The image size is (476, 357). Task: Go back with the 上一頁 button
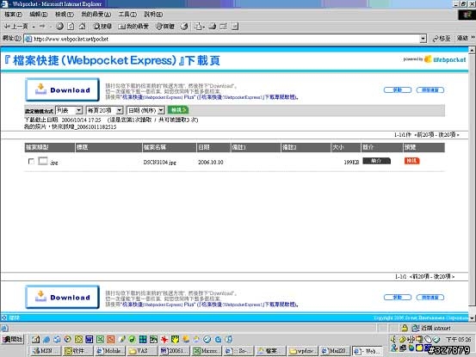16,27
